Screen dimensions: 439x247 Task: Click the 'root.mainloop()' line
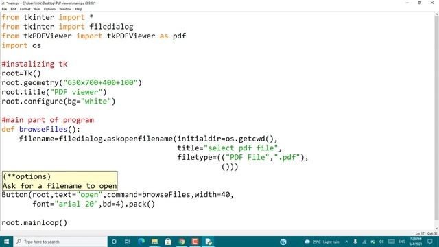click(34, 222)
